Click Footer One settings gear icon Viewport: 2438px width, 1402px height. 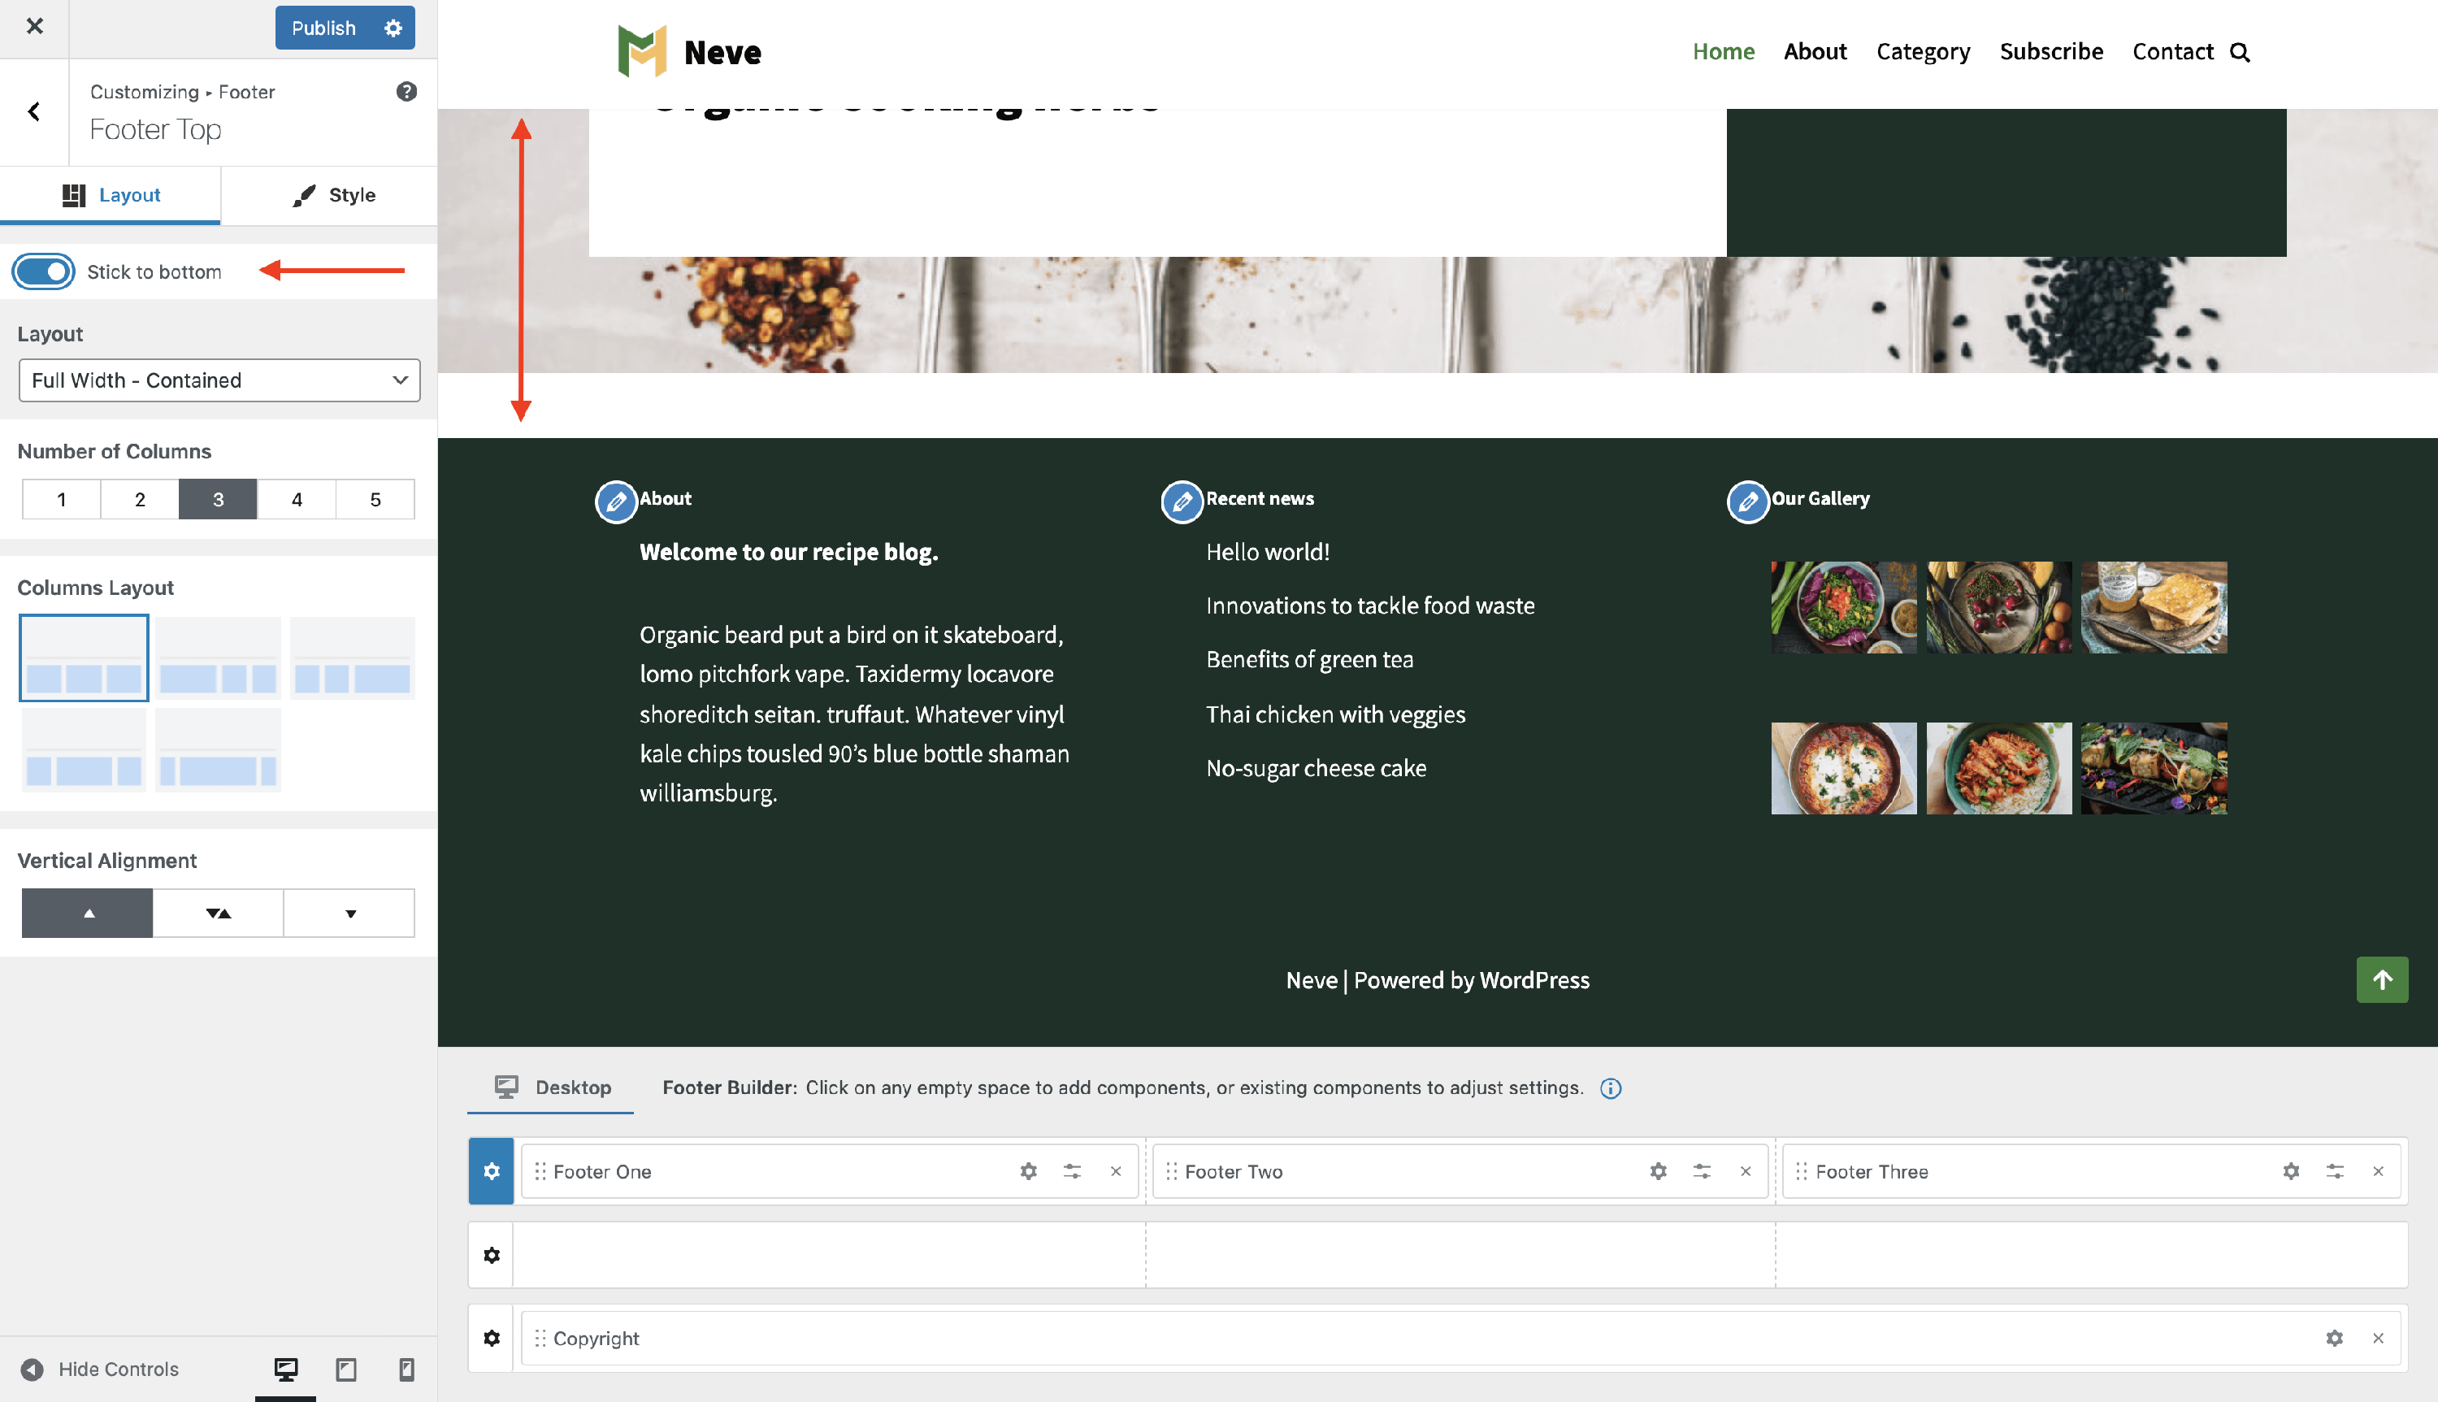coord(1028,1171)
